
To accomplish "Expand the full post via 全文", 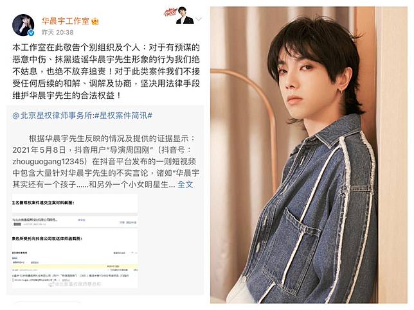I will [185, 185].
